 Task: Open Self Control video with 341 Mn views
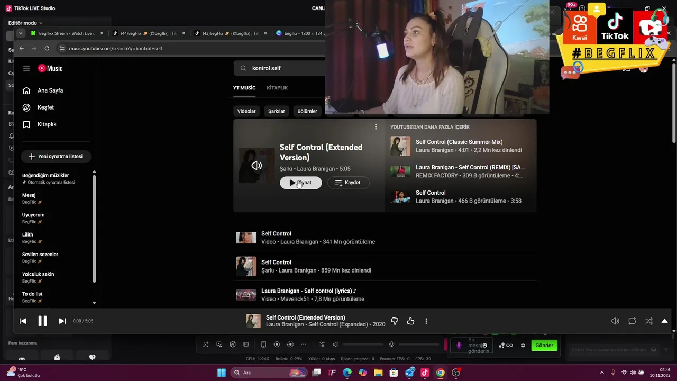click(x=385, y=238)
